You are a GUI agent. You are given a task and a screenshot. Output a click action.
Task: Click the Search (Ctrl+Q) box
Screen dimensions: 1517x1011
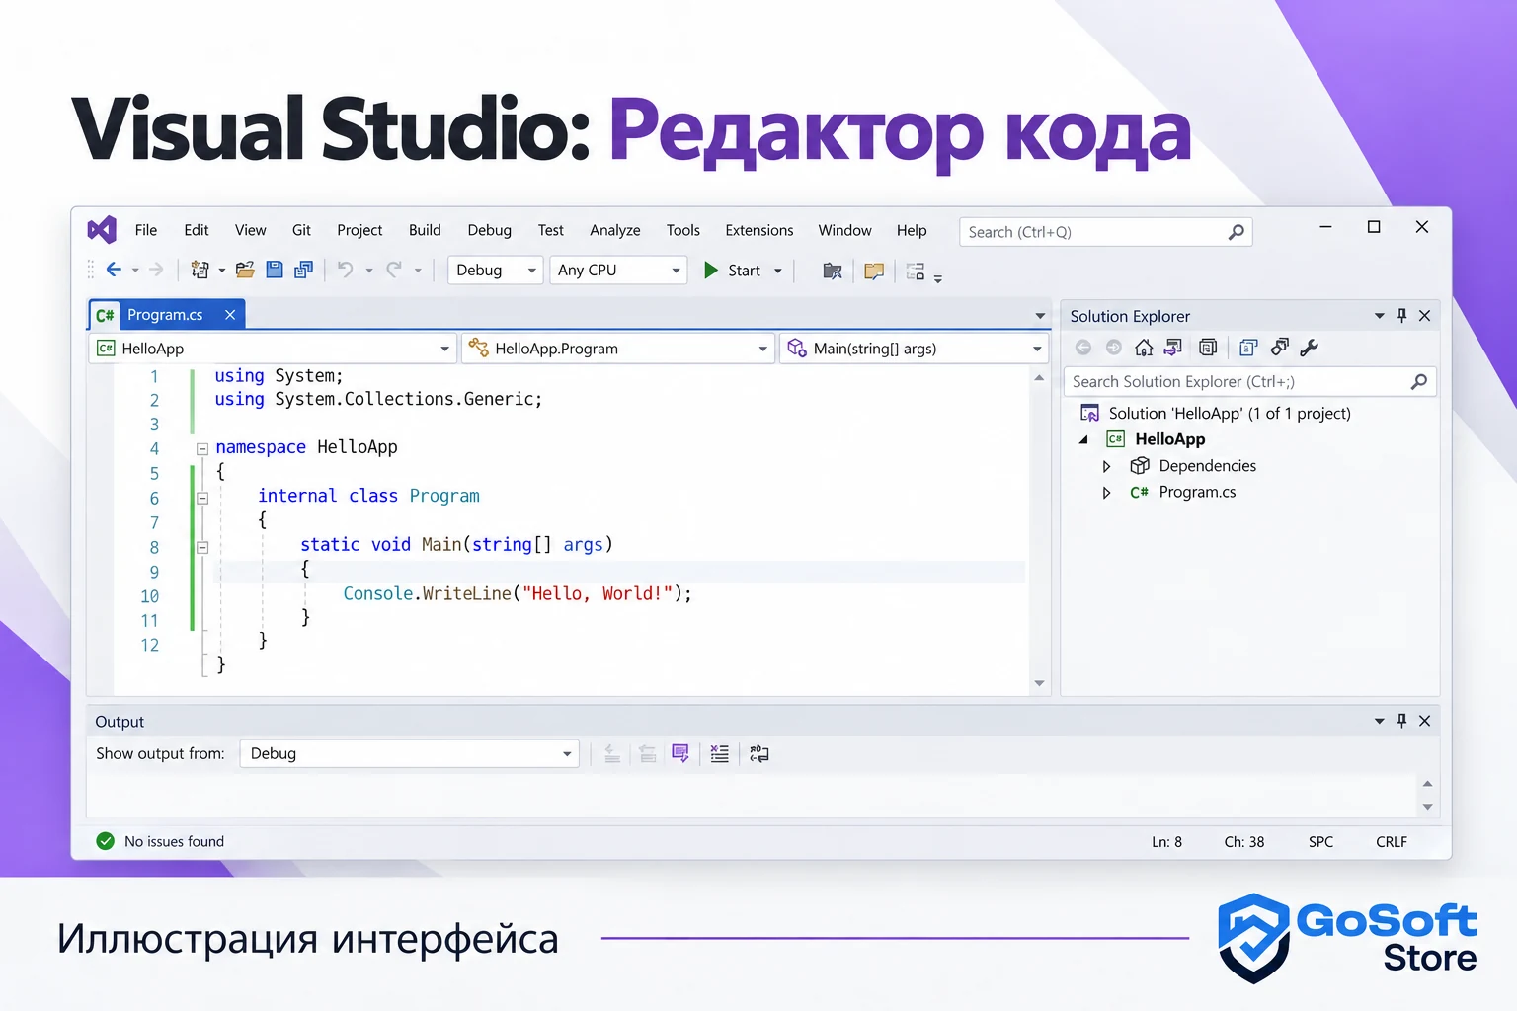pyautogui.click(x=1106, y=232)
